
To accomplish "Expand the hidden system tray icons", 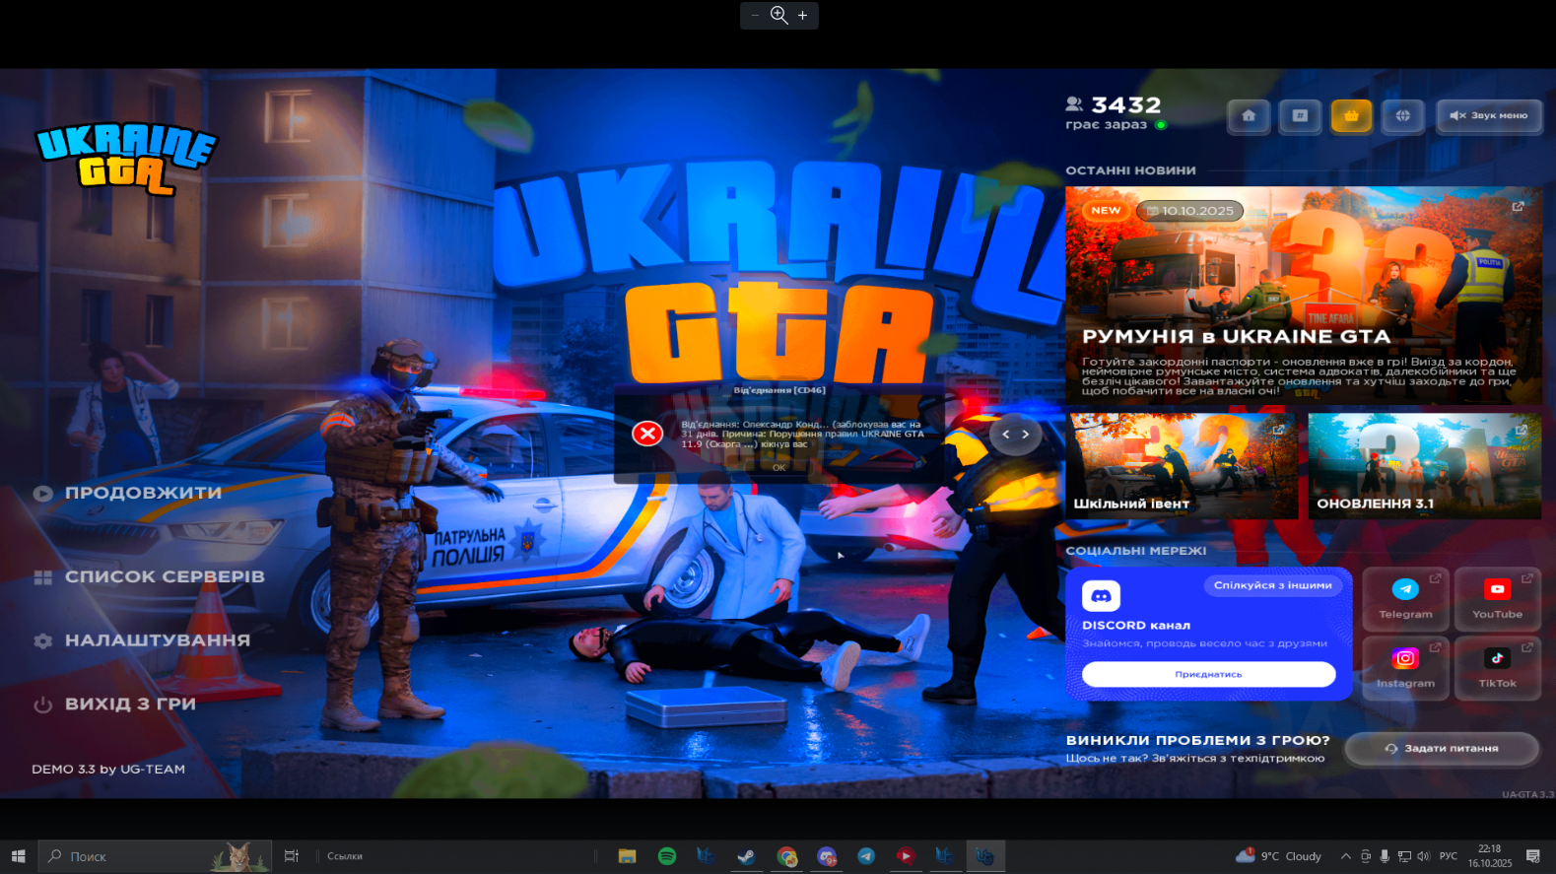I will [1345, 856].
